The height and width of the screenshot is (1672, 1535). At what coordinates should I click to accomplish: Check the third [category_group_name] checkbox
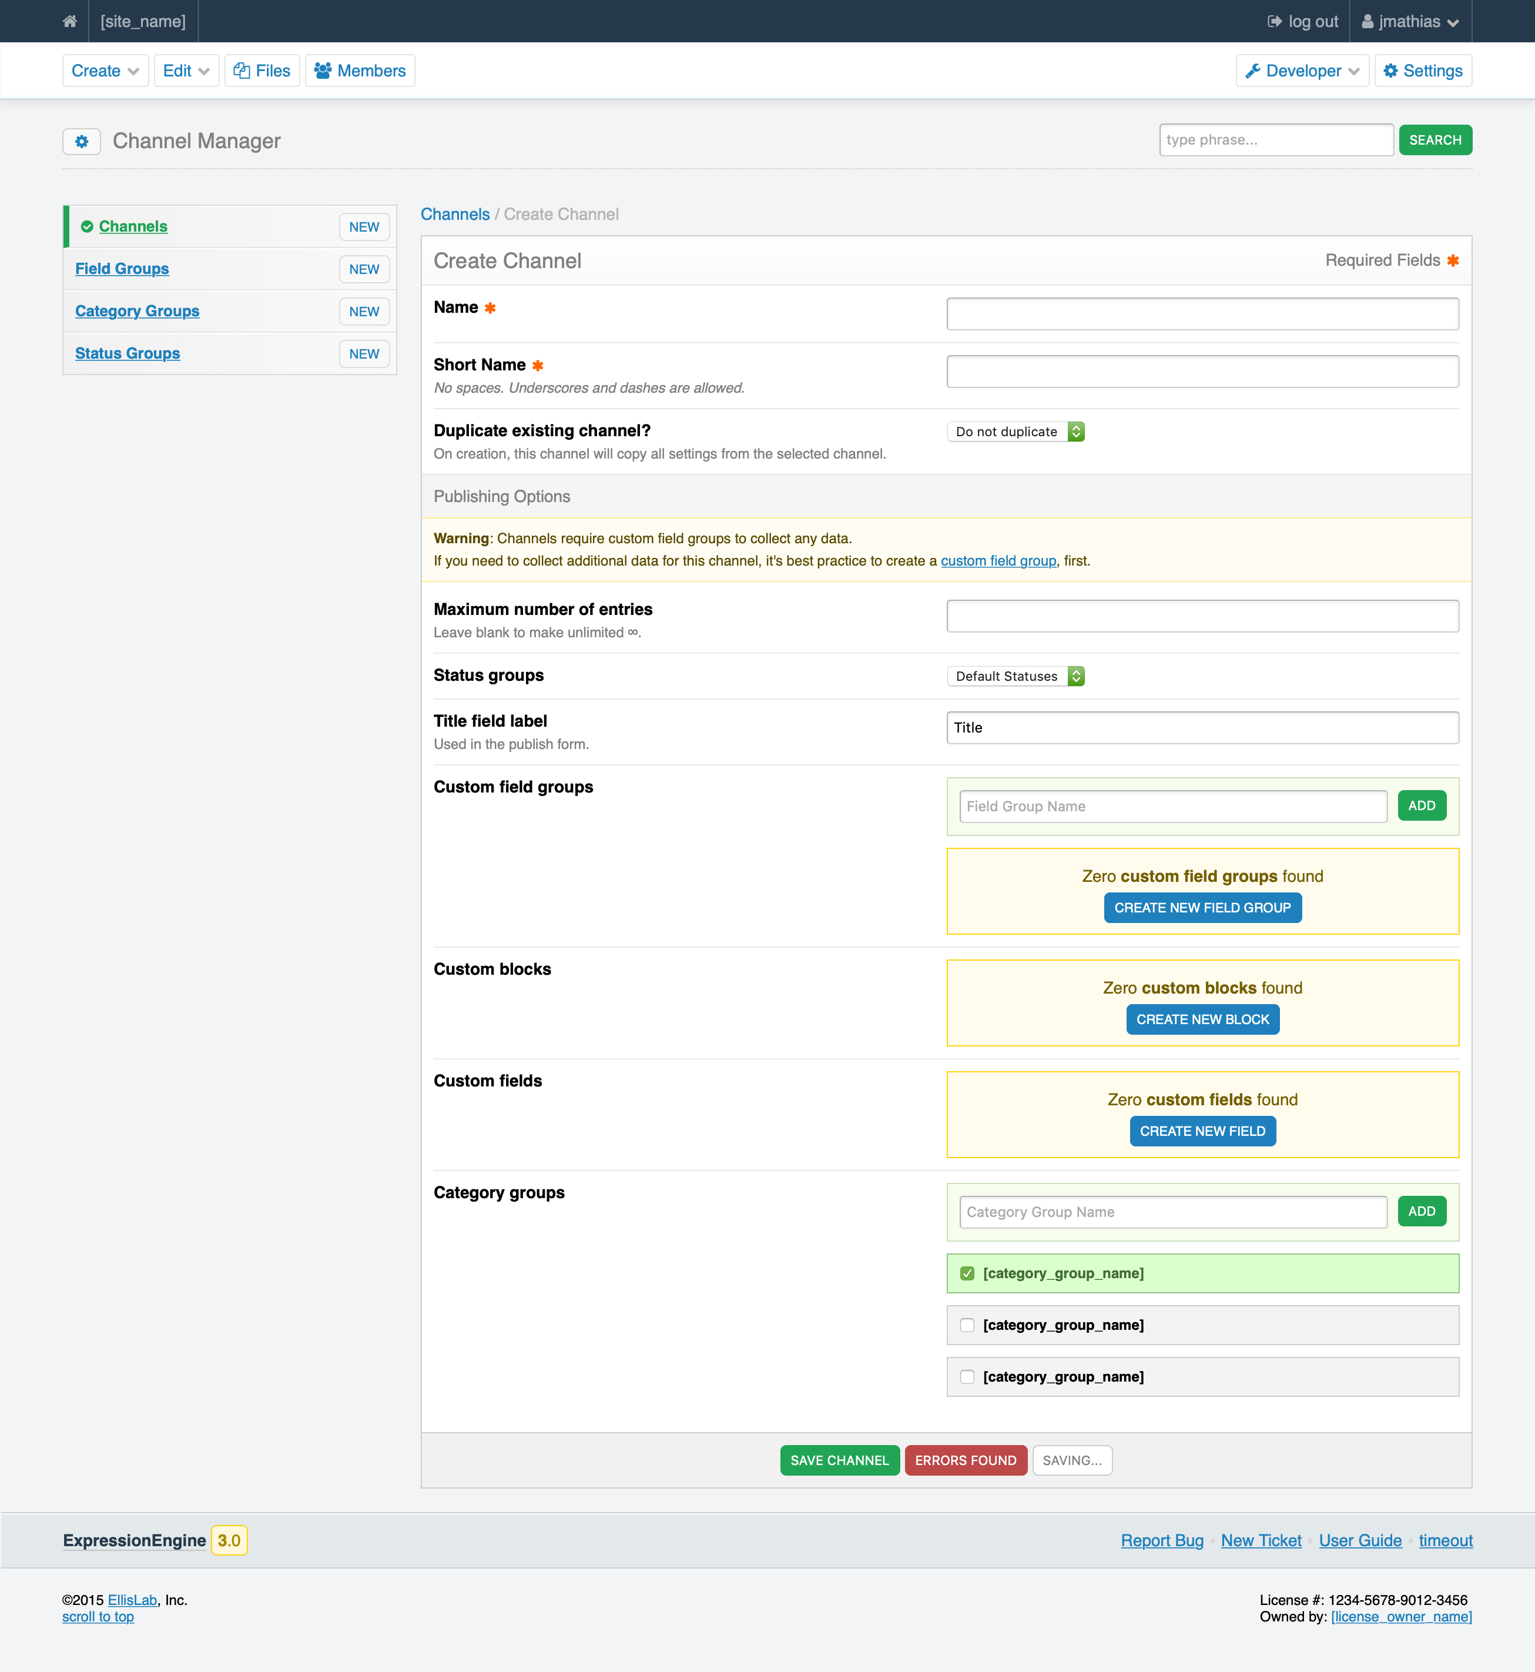pyautogui.click(x=967, y=1376)
